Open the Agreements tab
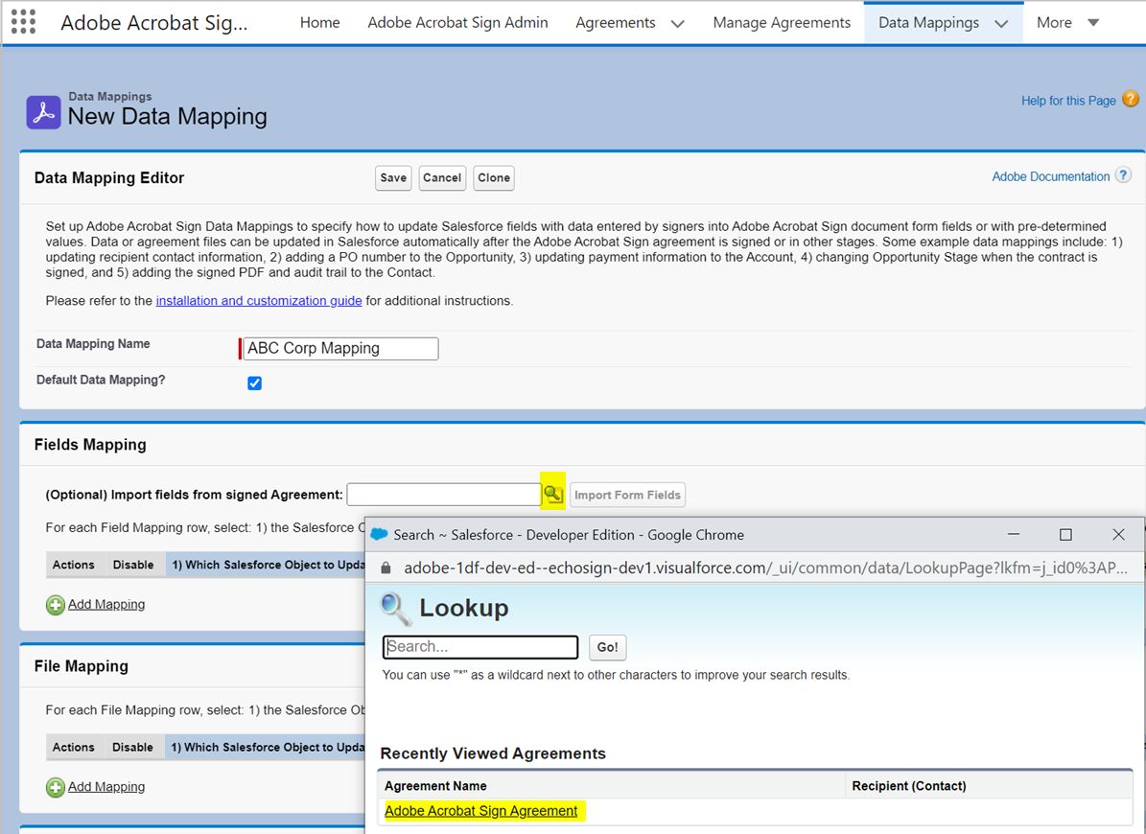This screenshot has width=1146, height=834. (x=616, y=23)
